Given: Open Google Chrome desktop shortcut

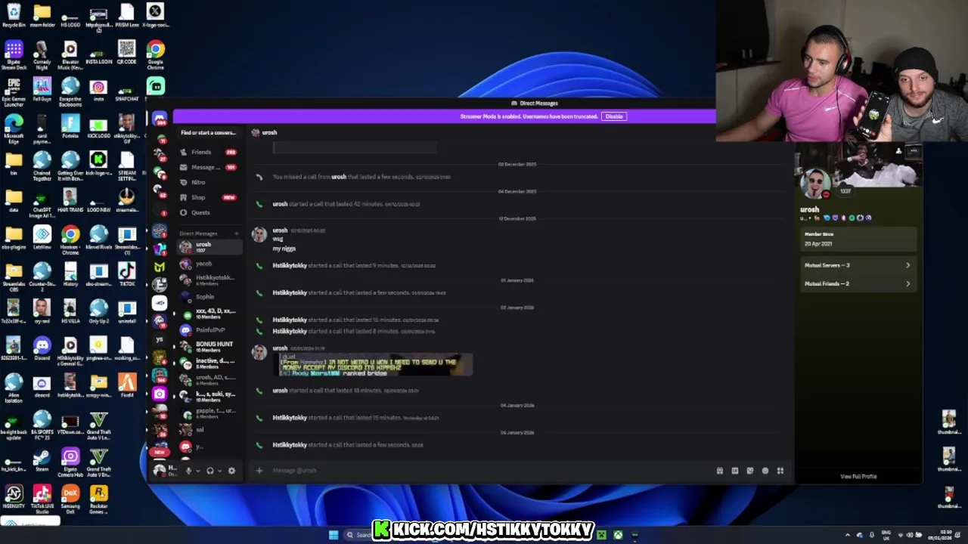Looking at the screenshot, I should point(155,55).
